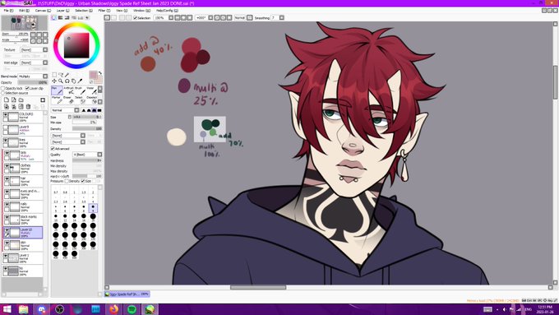Hide the clothes layer
This screenshot has height=315, width=559.
click(7, 166)
